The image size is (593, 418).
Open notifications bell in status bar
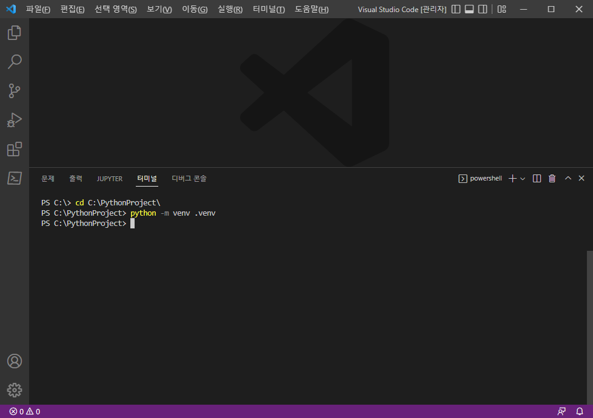pyautogui.click(x=580, y=411)
